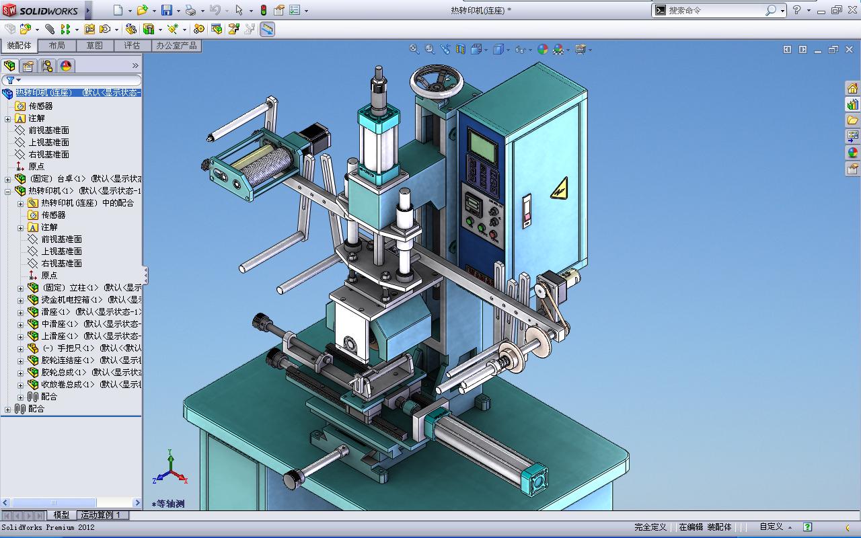Open the task pane Home icon
The width and height of the screenshot is (861, 538).
[x=852, y=88]
